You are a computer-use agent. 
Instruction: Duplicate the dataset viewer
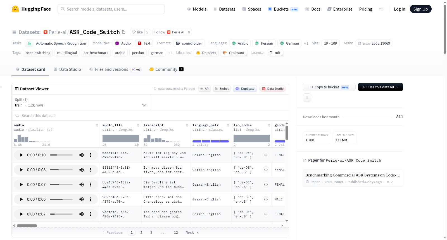245,89
